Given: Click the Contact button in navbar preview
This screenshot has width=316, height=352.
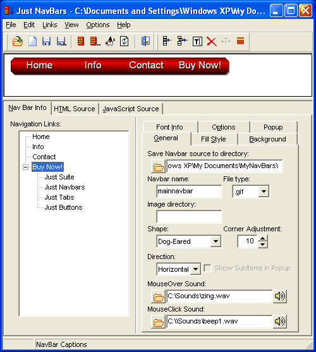Looking at the screenshot, I should click(x=147, y=65).
